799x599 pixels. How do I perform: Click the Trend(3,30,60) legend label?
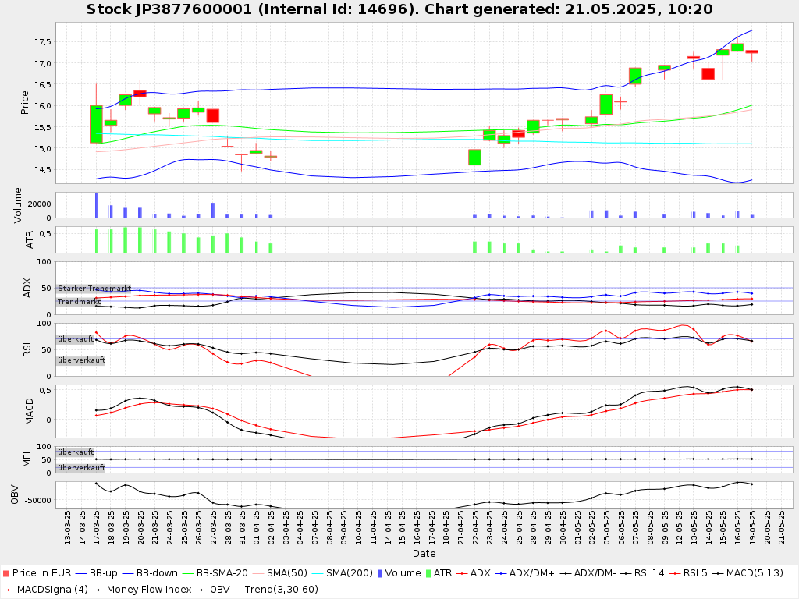coord(281,590)
